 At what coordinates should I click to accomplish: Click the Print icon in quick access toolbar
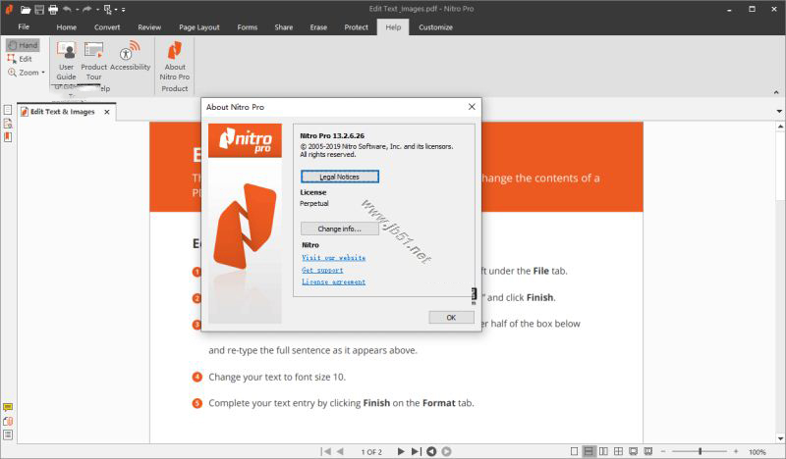(53, 10)
